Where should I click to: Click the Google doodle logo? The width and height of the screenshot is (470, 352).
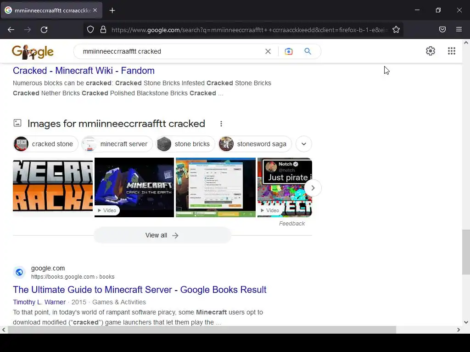tap(33, 52)
